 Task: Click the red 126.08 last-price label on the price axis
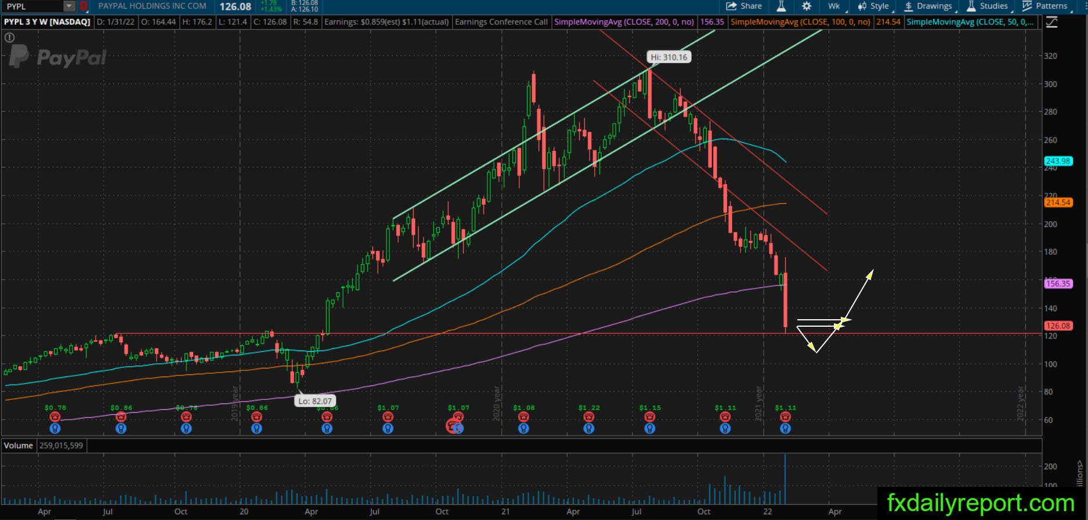click(1058, 326)
